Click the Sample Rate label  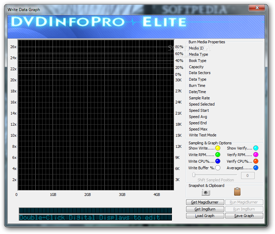point(199,98)
